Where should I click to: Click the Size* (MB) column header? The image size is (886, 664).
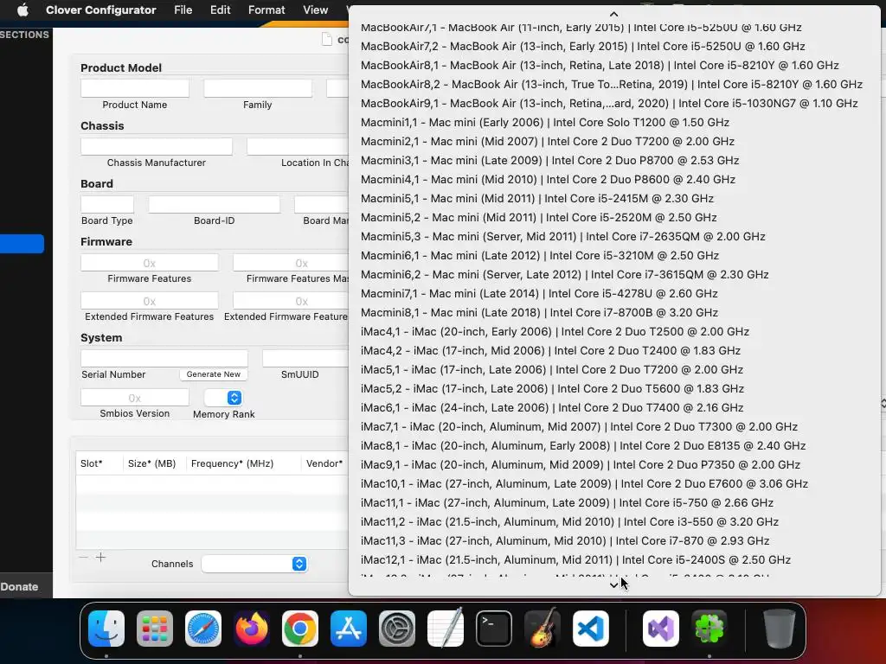click(x=151, y=463)
